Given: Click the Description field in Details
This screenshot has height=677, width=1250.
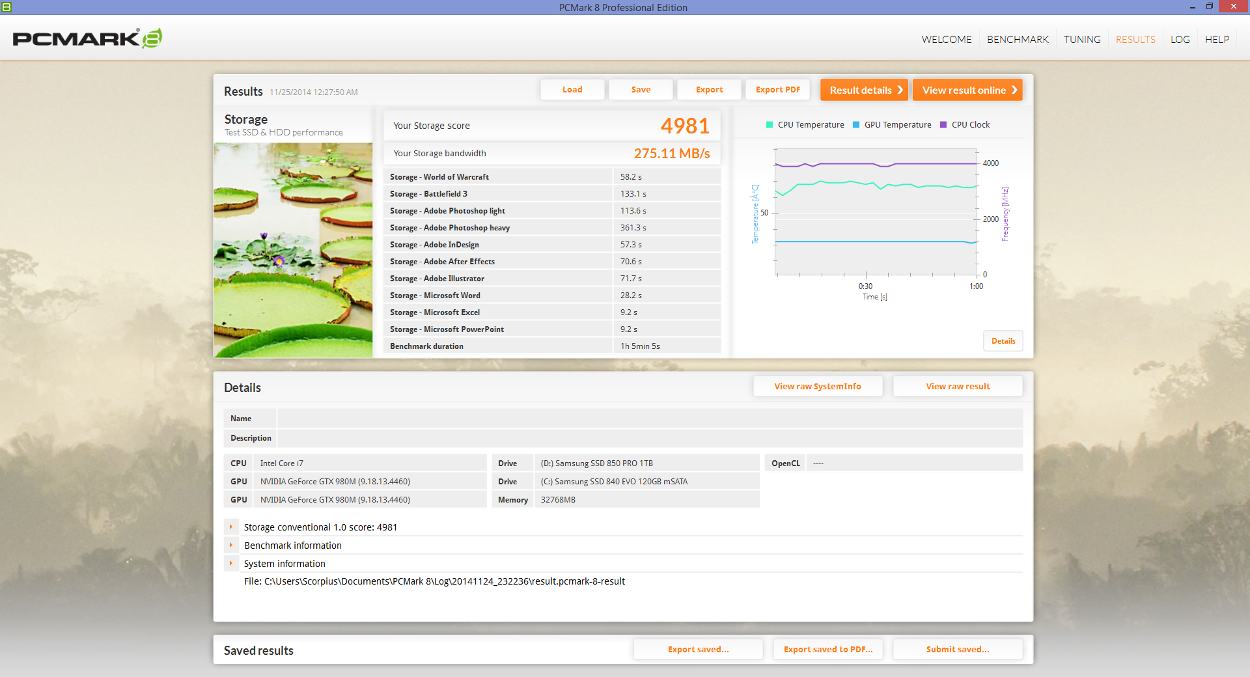Looking at the screenshot, I should tap(650, 438).
